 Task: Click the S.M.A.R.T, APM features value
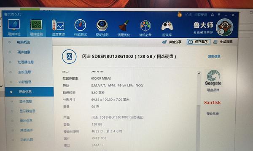pos(117,86)
